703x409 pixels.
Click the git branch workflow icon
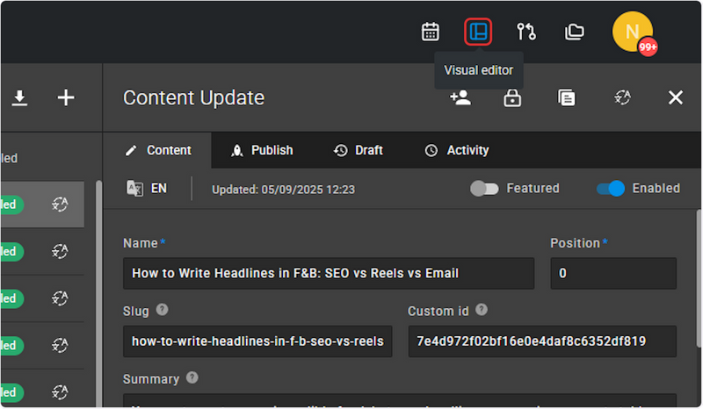coord(525,32)
